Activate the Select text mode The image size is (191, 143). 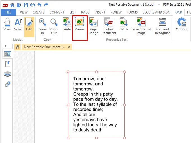coord(18,24)
